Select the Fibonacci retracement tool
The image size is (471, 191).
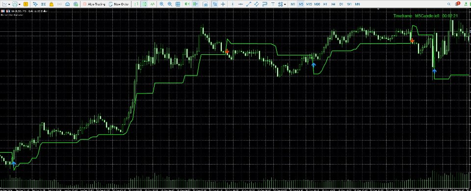coord(264,4)
